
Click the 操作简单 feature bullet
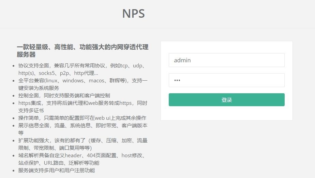[x=82, y=118]
